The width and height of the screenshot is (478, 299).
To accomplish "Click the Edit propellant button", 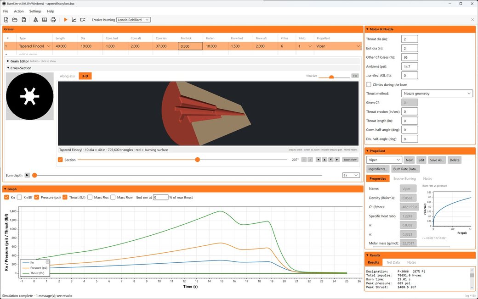I will click(x=421, y=160).
